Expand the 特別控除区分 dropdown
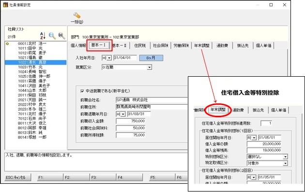Image resolution: width=305 pixels, height=192 pixels. tap(285, 157)
